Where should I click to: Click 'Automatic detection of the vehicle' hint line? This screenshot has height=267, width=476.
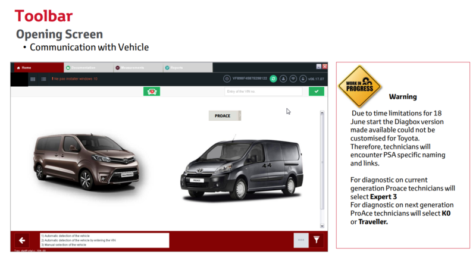click(65, 235)
